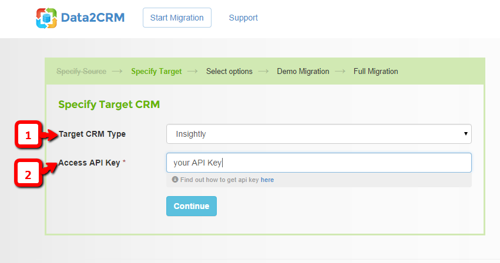
Task: Click the dropdown arrow beside Insightly
Action: 465,134
